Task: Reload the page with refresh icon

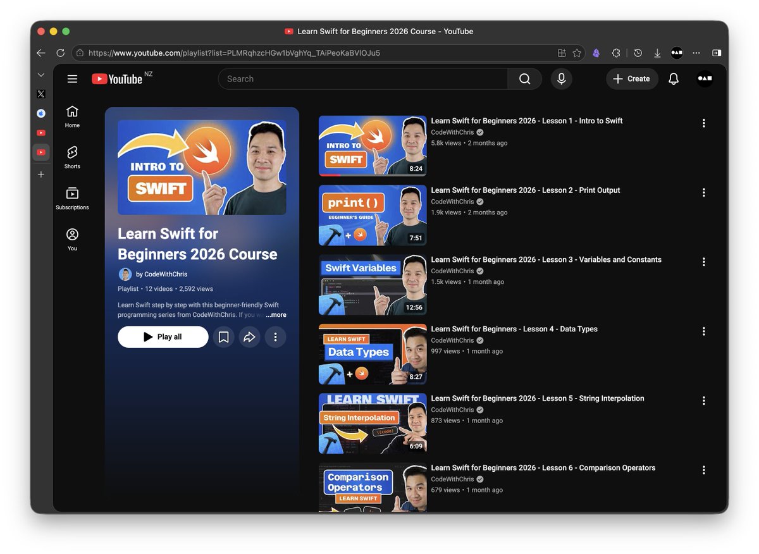Action: pyautogui.click(x=60, y=53)
